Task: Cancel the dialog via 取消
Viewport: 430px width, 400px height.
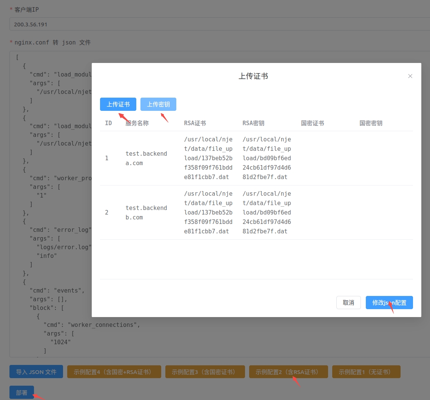Action: click(348, 303)
